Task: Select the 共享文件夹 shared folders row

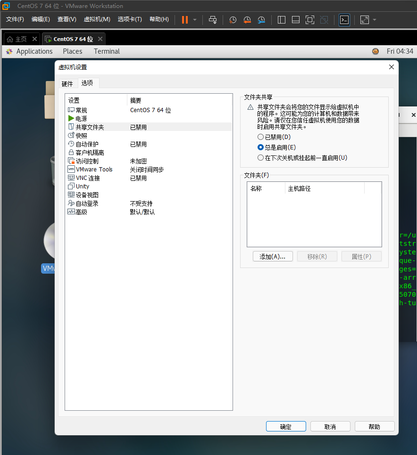Action: point(149,127)
